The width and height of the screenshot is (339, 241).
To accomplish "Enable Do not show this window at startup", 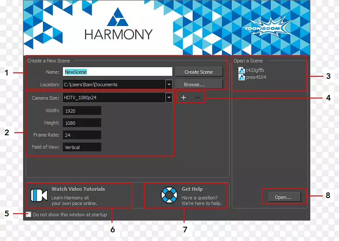I will pos(28,215).
